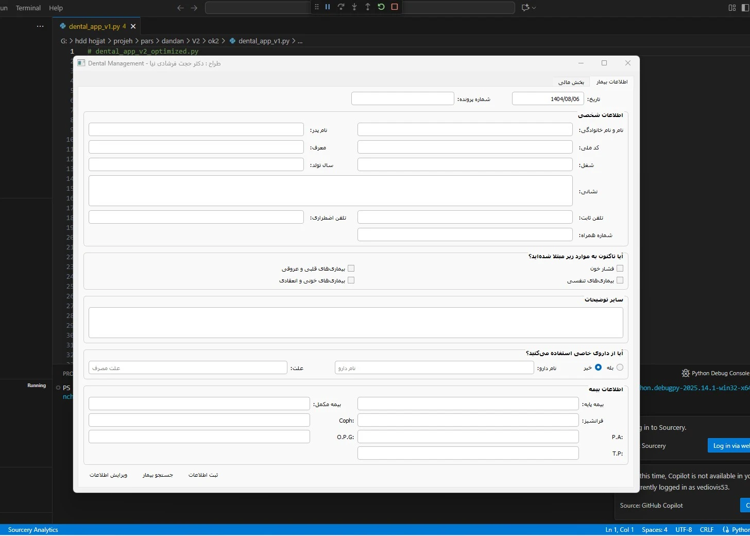Enable the بیماری‌های تنفسی checkbox

(620, 280)
